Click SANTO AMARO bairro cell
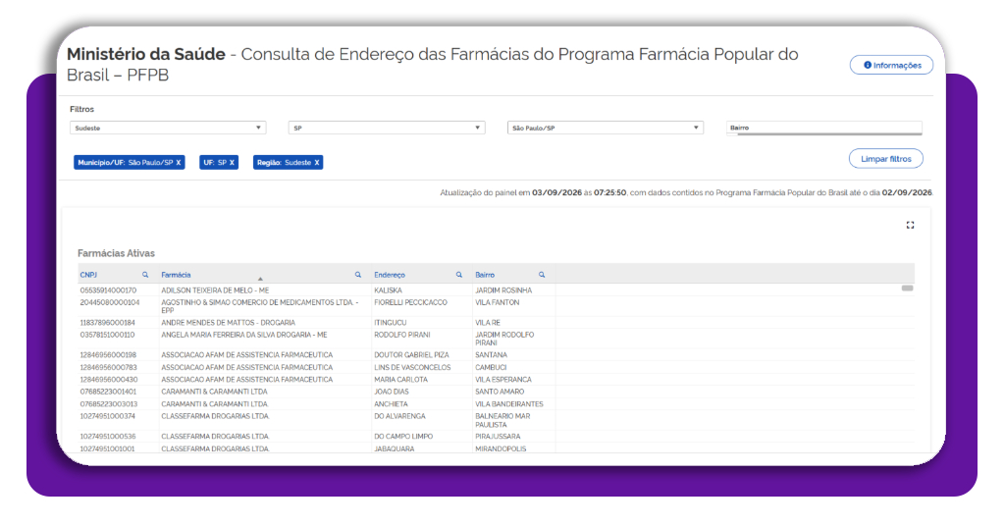This screenshot has width=1005, height=526. click(x=500, y=392)
